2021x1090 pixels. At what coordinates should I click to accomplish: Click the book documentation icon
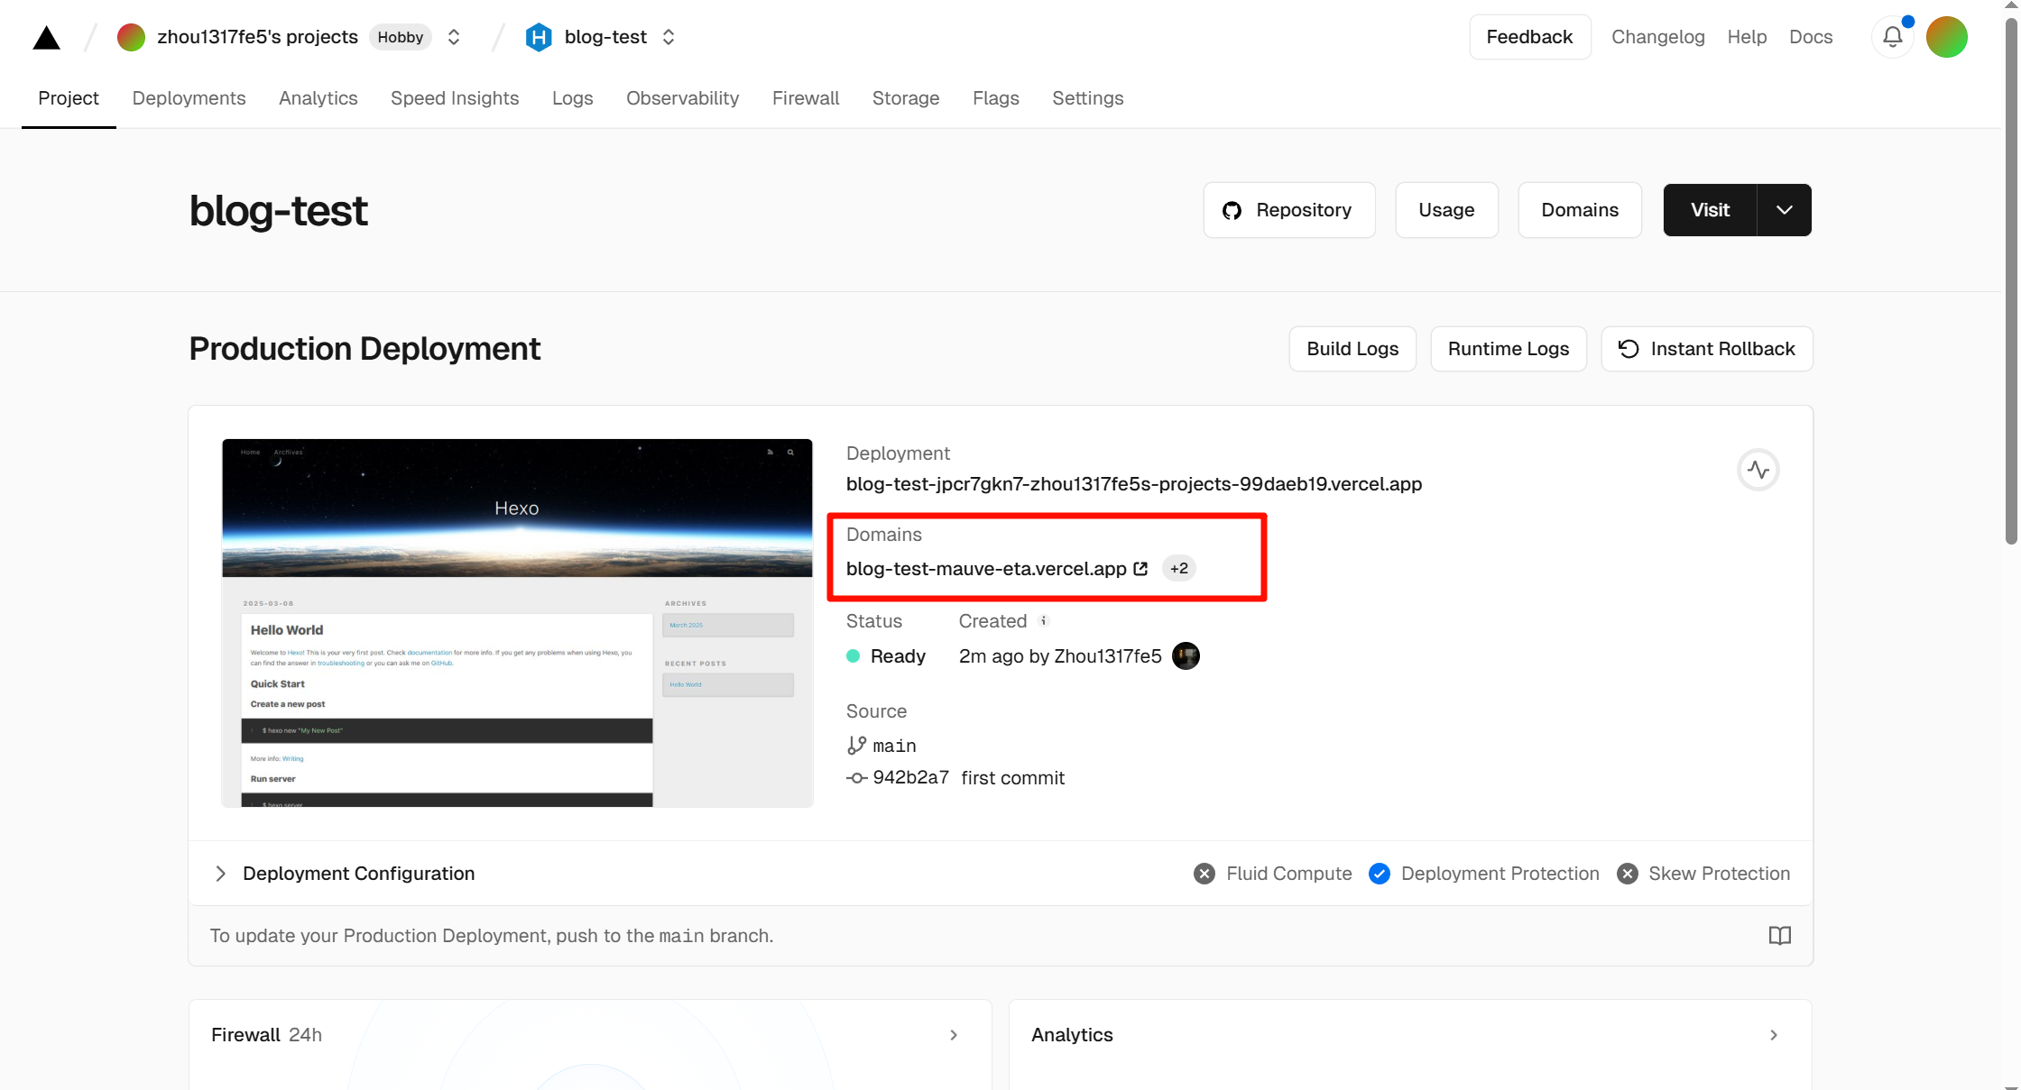[x=1779, y=936]
